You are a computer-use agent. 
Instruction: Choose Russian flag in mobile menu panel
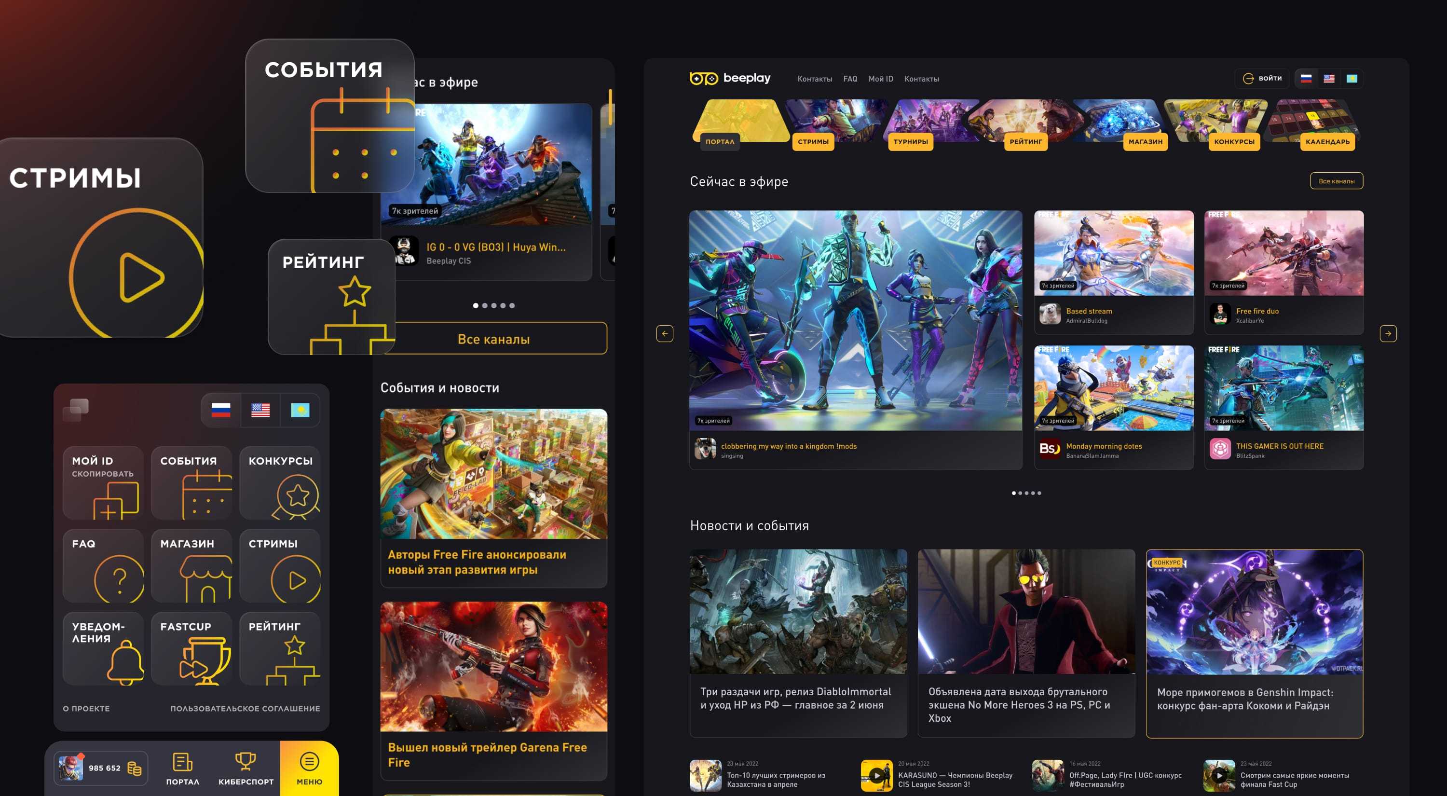[221, 410]
